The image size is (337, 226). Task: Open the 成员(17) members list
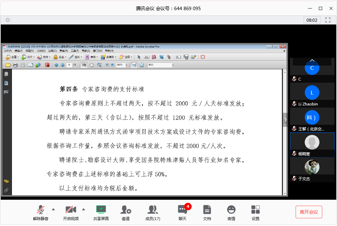point(153,212)
